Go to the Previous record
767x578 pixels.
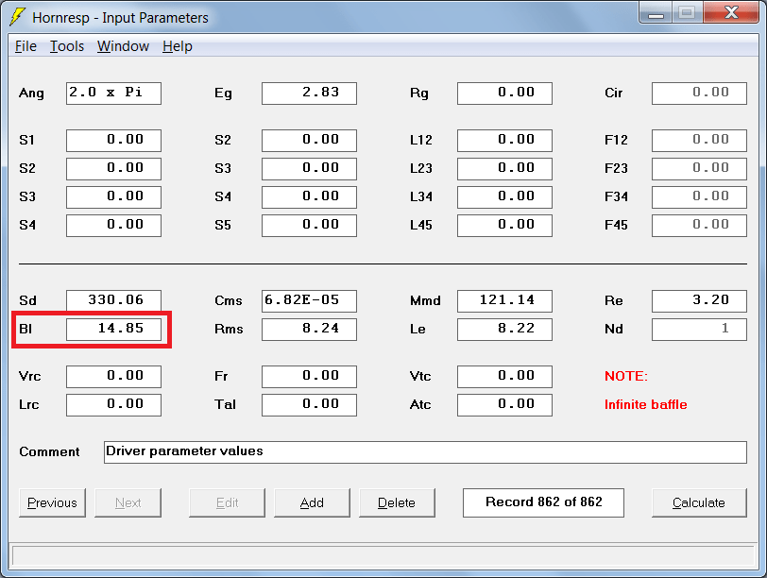click(x=52, y=502)
